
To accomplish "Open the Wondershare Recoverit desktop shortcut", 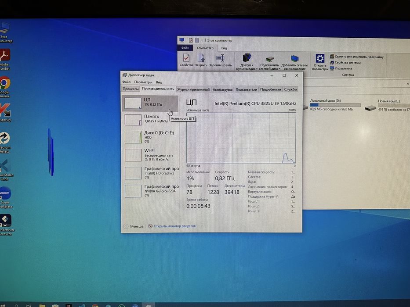I will 6,225.
